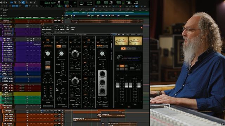Select the green Reverb track
The image size is (225, 126).
coord(7,97)
